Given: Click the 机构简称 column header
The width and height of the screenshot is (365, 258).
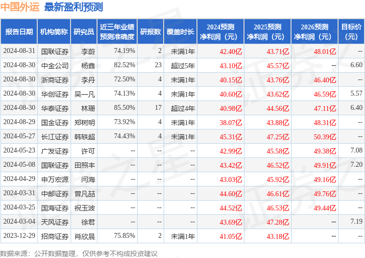Looking at the screenshot, I should pyautogui.click(x=54, y=32).
